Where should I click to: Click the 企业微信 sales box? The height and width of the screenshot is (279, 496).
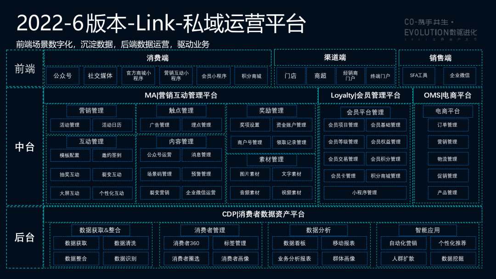[459, 76]
